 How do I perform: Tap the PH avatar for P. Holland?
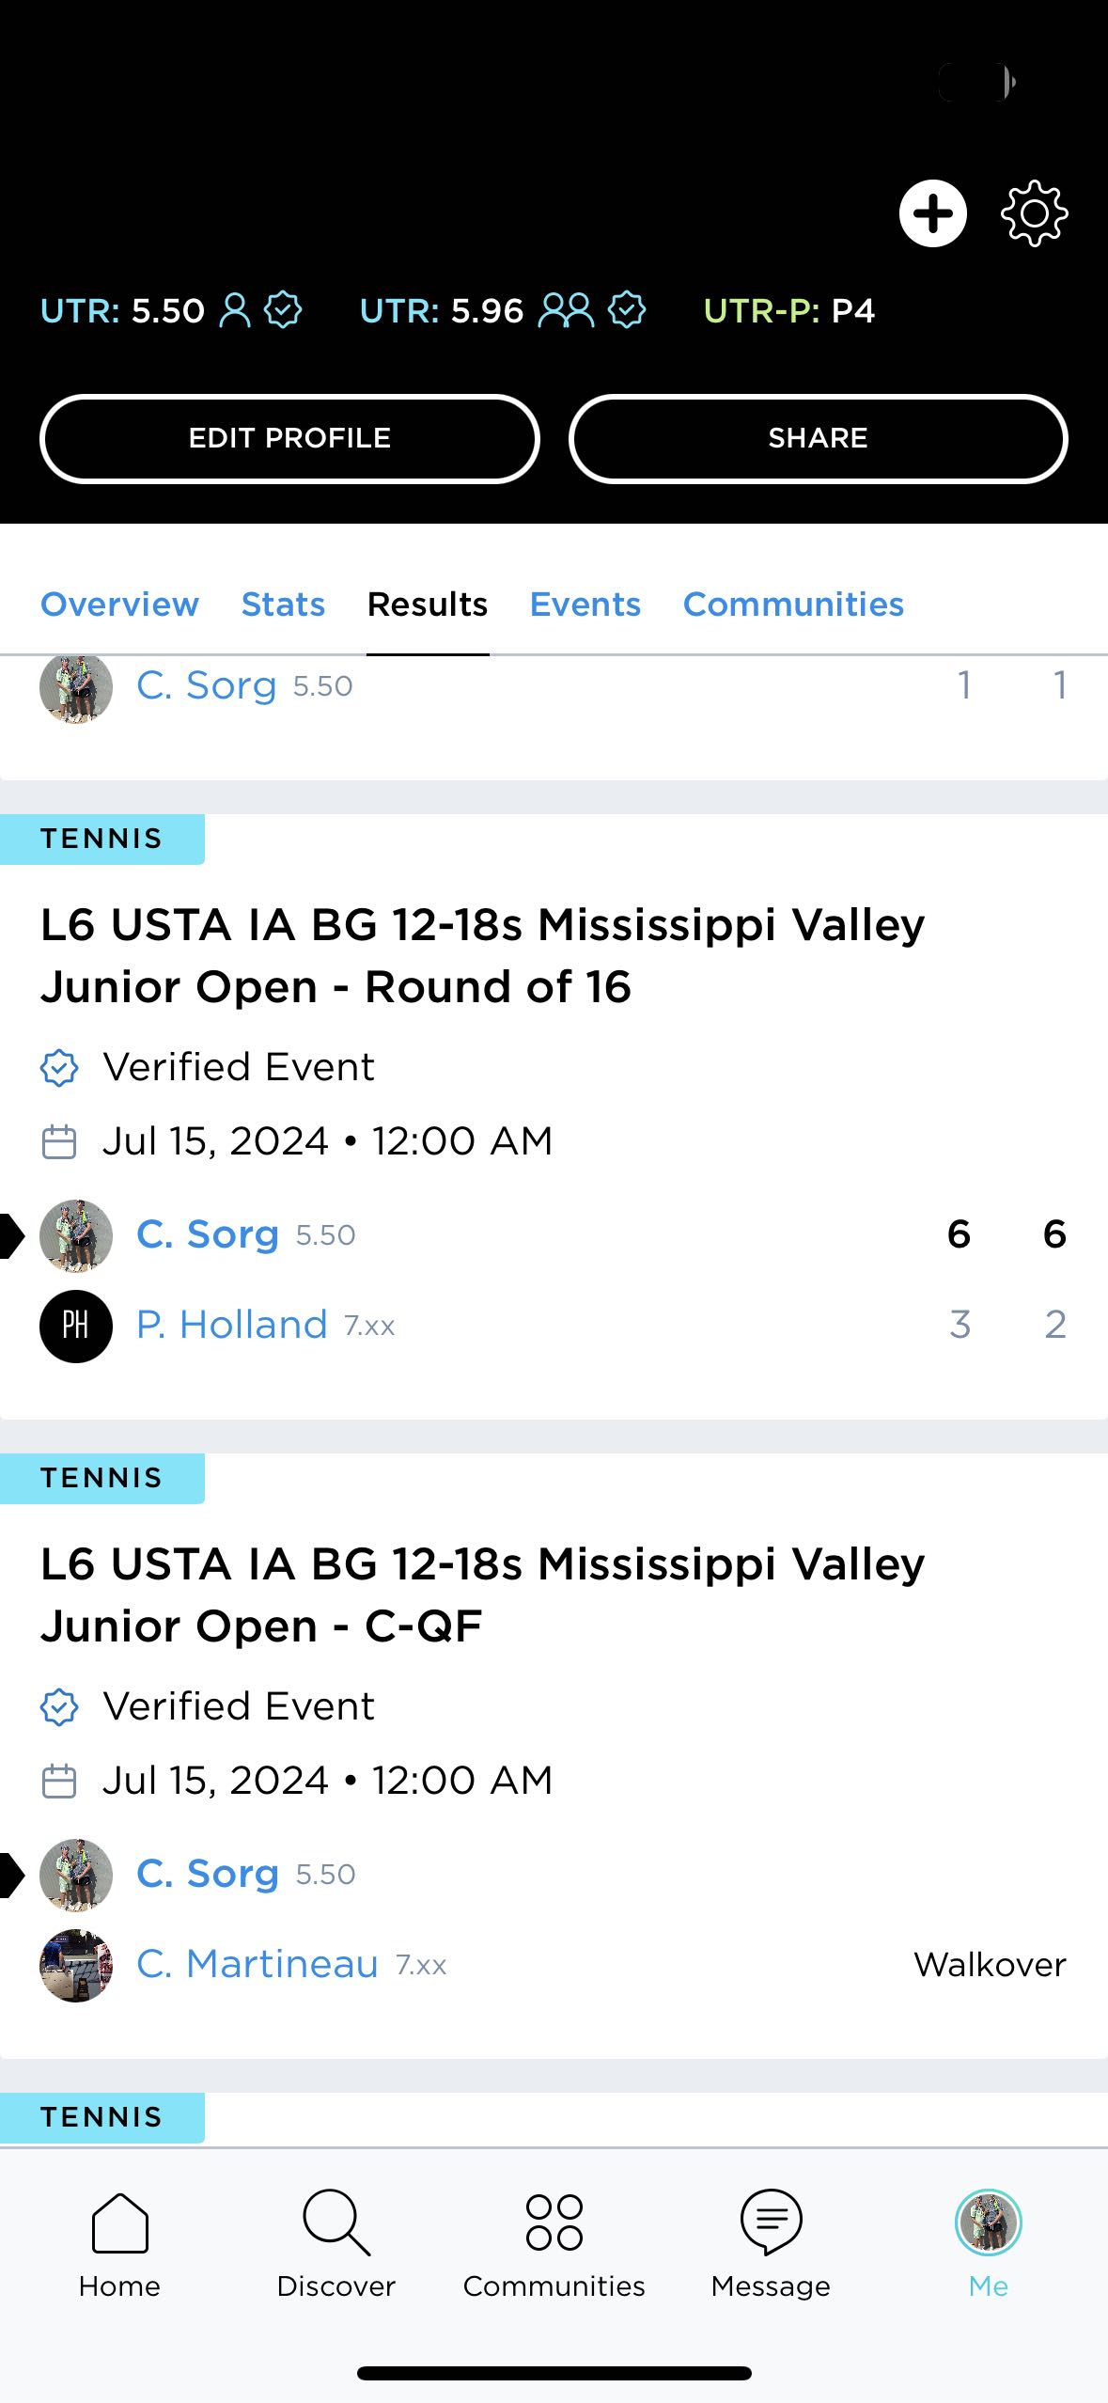(x=76, y=1326)
